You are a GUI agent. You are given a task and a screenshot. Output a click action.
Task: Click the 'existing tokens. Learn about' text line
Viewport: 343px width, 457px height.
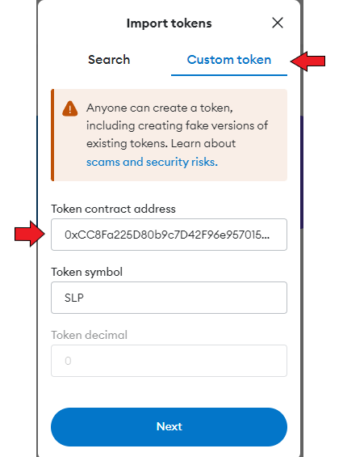tap(161, 144)
